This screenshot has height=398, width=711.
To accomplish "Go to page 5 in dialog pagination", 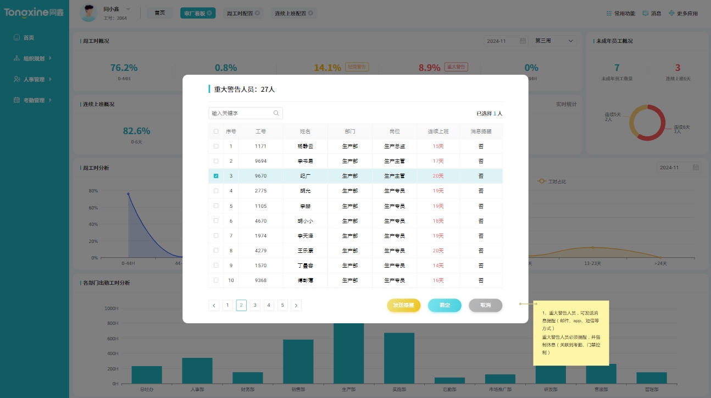I will pos(282,305).
